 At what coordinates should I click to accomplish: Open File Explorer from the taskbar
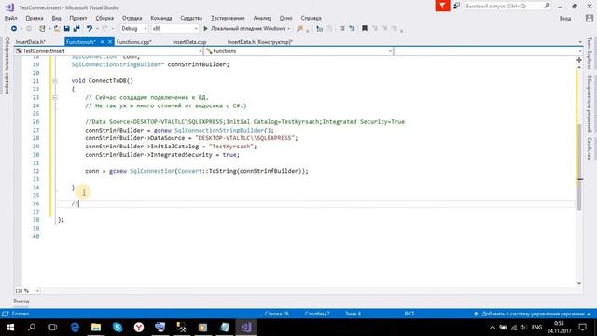(96, 328)
